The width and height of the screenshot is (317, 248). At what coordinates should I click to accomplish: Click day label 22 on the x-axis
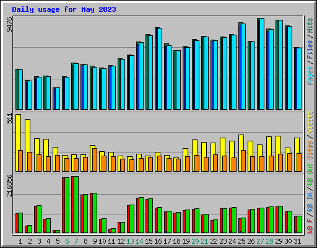point(214,241)
